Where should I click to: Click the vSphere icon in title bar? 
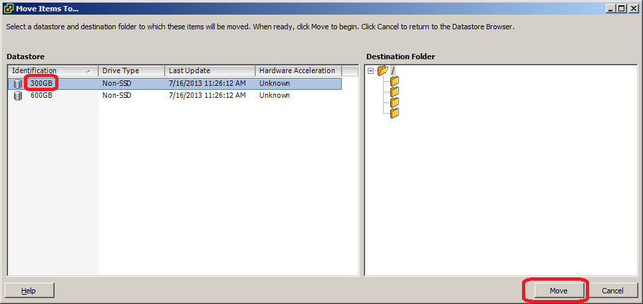(8, 8)
